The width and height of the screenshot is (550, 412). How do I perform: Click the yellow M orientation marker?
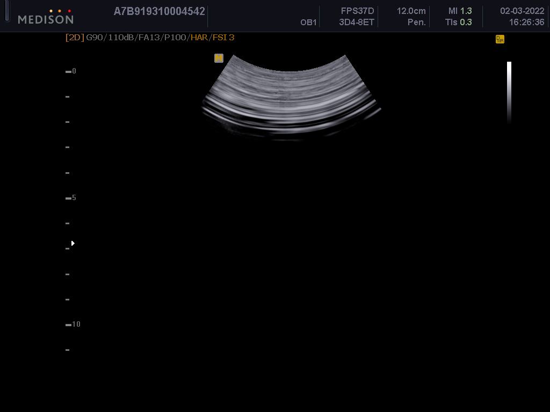[219, 58]
